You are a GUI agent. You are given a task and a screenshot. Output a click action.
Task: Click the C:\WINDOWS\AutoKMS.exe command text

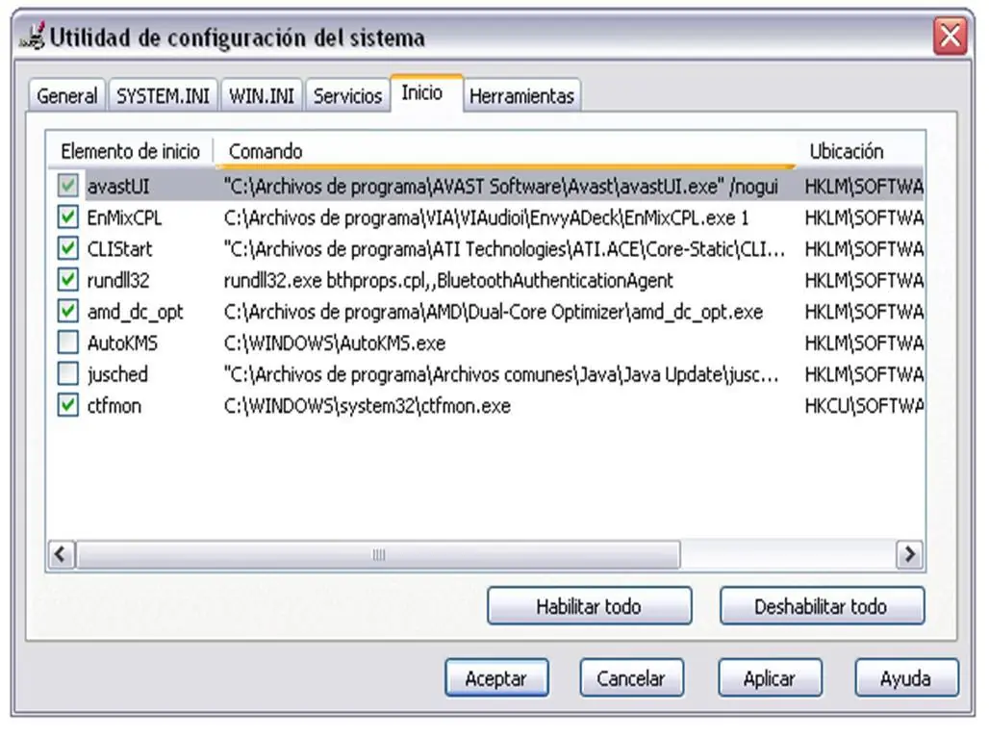tap(335, 343)
